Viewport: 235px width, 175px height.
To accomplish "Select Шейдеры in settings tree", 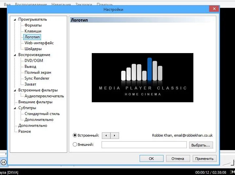I will click(33, 49).
